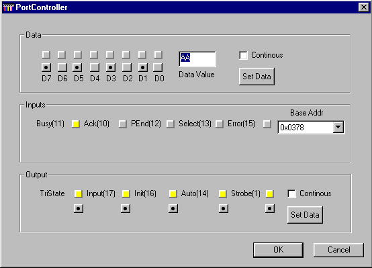The height and width of the screenshot is (268, 372).
Task: Dismiss the dialog with Cancel
Action: (338, 250)
